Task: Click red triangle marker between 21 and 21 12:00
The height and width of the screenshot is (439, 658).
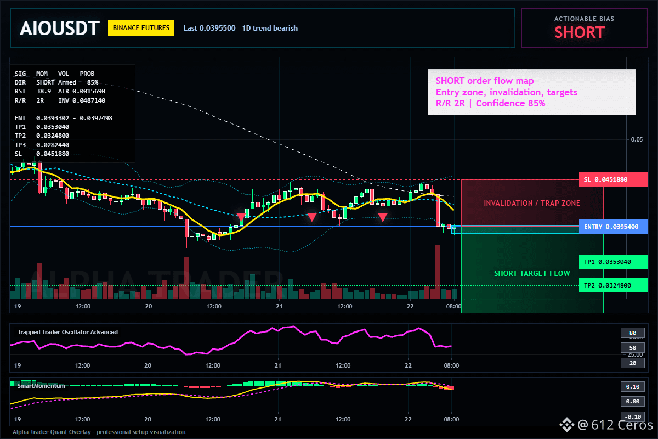Action: pos(311,217)
